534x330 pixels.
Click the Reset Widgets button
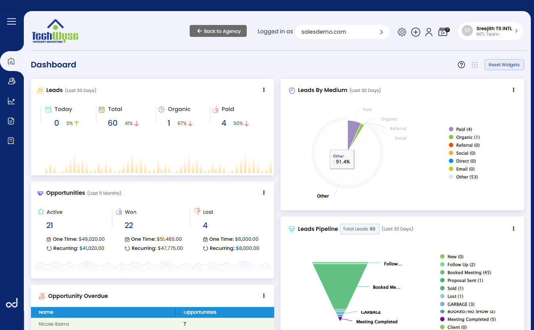(504, 65)
